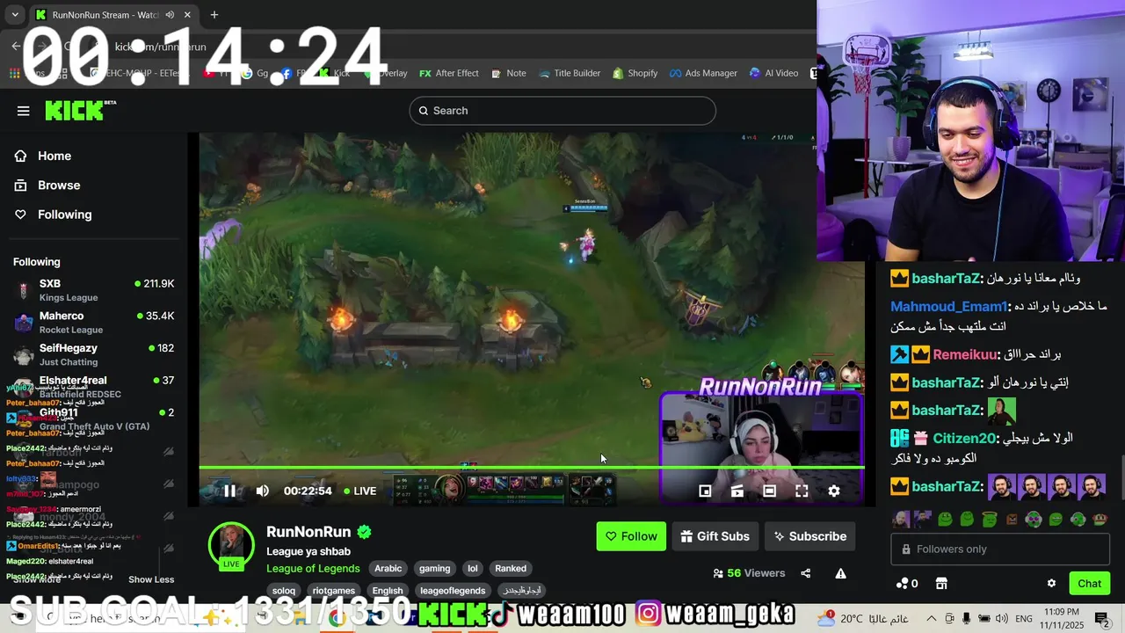Select the Ranked tag
The height and width of the screenshot is (633, 1125).
pos(511,569)
